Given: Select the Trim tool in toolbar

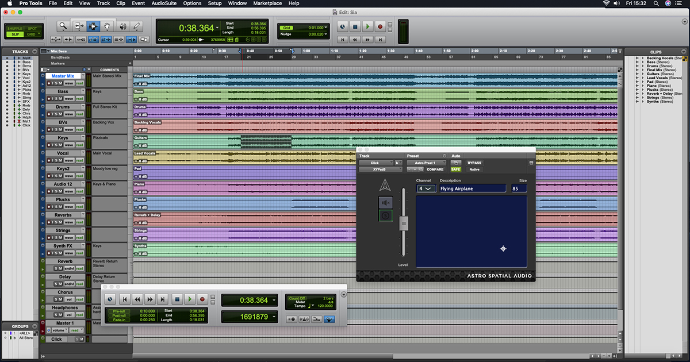Looking at the screenshot, I should (x=79, y=26).
